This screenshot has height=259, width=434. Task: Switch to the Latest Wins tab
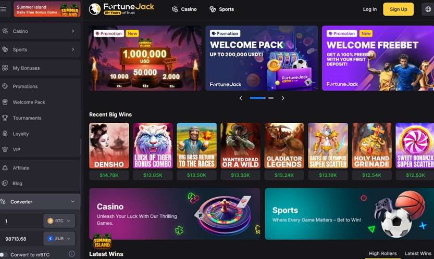tap(418, 253)
